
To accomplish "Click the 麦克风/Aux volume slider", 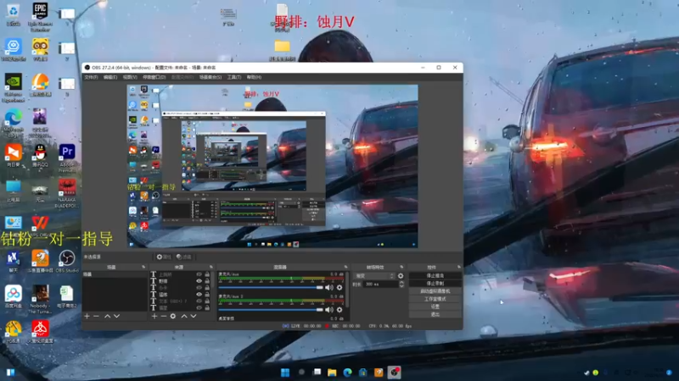I will point(271,288).
